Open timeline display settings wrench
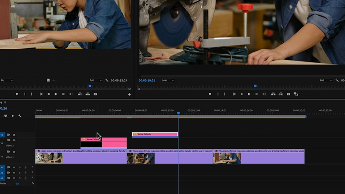 pos(20,116)
